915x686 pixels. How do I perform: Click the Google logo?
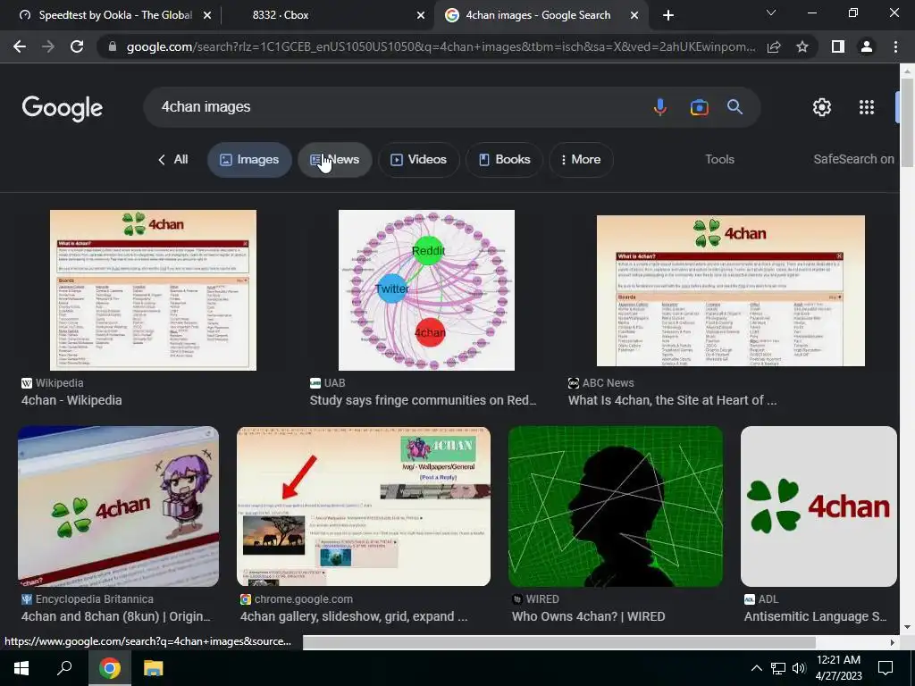tap(63, 108)
